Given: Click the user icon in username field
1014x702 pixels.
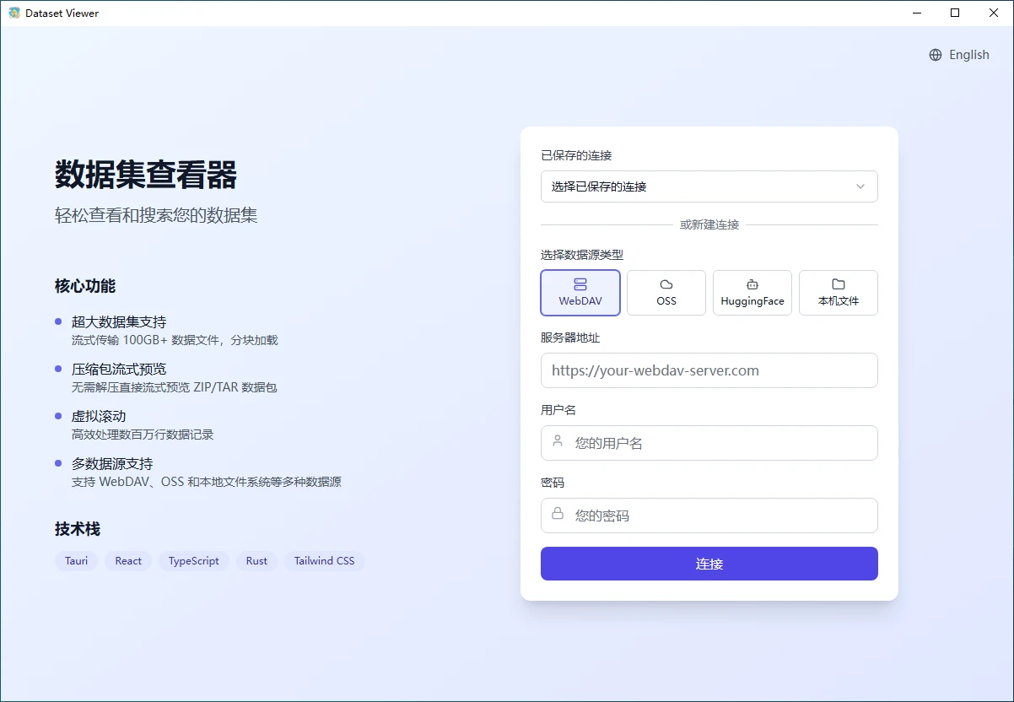Looking at the screenshot, I should tap(558, 441).
